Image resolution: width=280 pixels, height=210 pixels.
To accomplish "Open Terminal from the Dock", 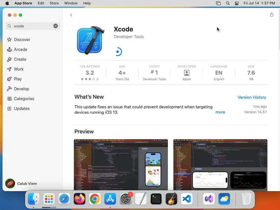I will 156,199.
